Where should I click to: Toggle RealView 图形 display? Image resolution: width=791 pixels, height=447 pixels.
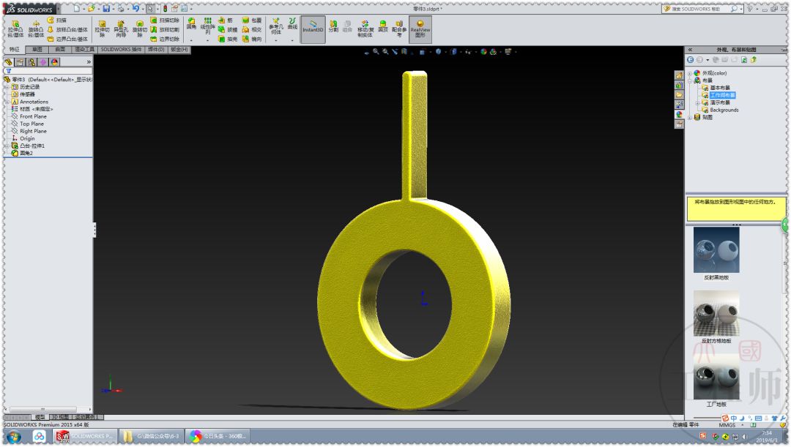[x=420, y=29]
